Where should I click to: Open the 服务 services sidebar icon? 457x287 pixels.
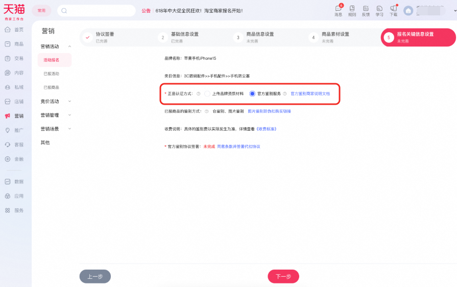[x=8, y=210]
